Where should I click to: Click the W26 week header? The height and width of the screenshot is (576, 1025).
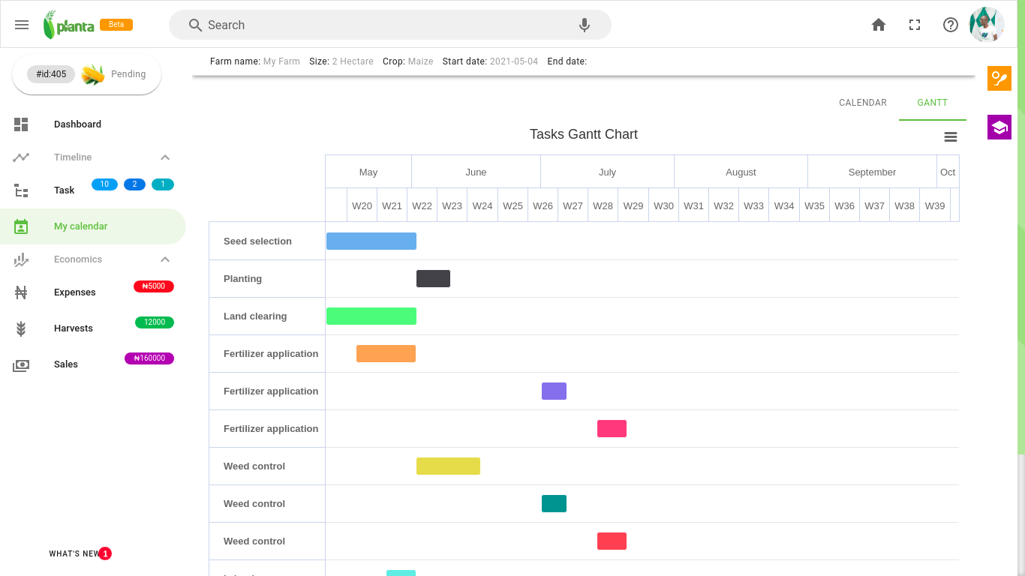click(543, 205)
